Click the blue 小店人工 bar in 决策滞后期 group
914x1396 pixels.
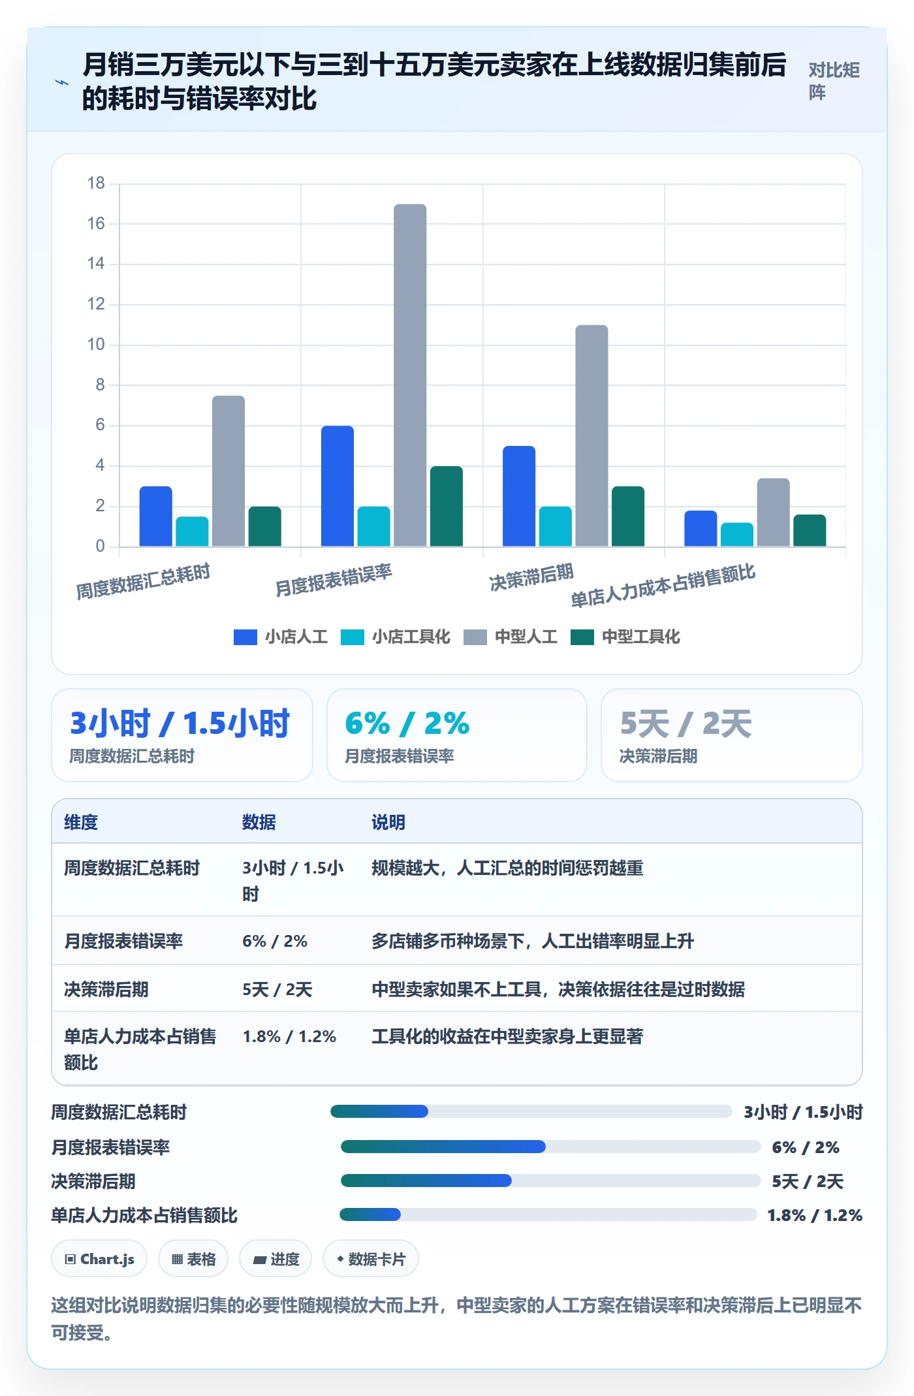click(519, 496)
